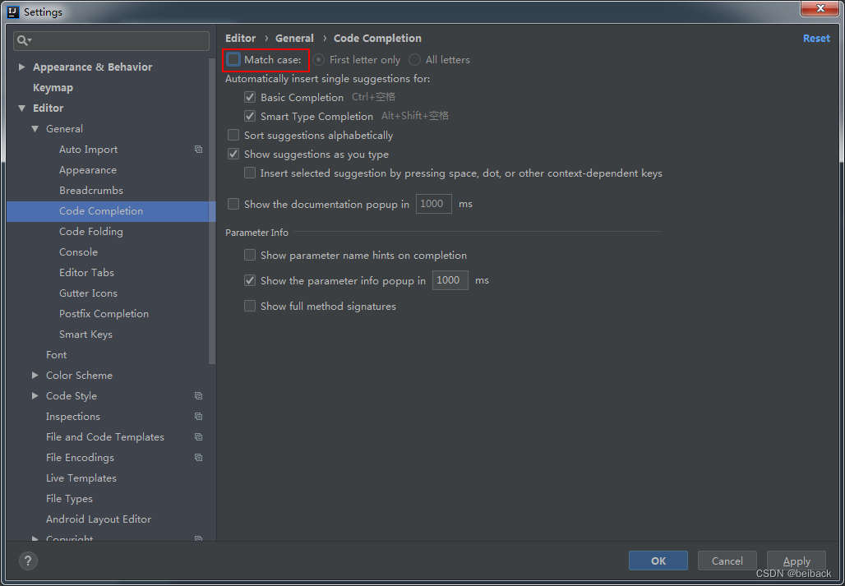845x586 pixels.
Task: Open Code Folding settings
Action: pos(91,232)
